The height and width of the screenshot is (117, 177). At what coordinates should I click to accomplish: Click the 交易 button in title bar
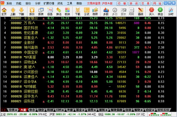pyautogui.click(x=145, y=4)
